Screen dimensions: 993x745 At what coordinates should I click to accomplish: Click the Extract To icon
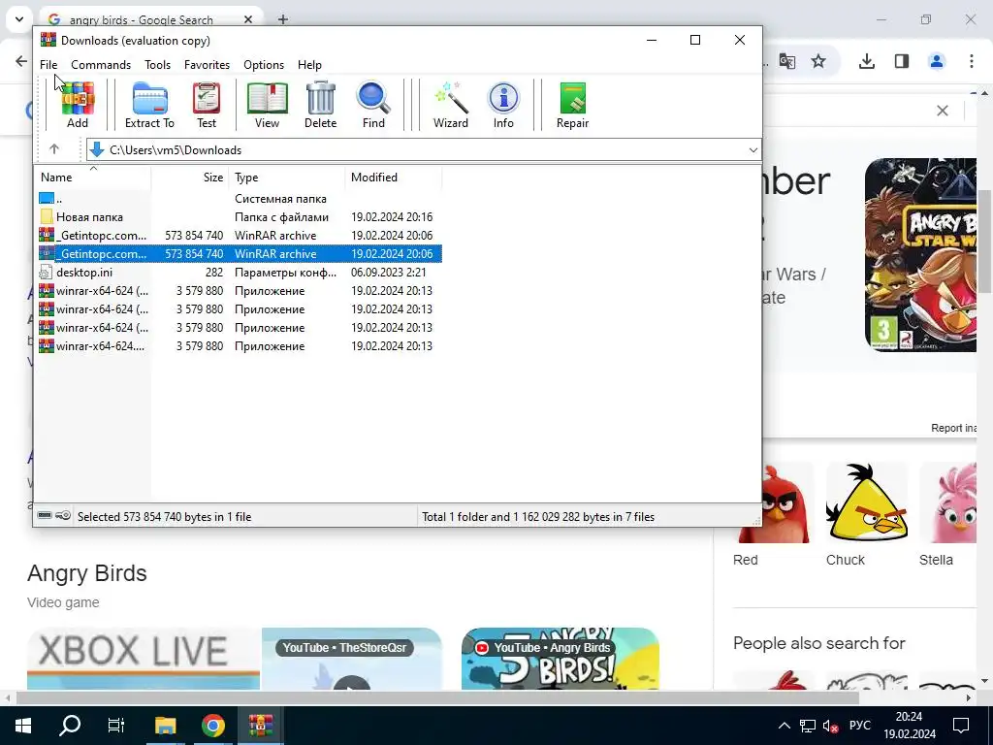point(149,105)
